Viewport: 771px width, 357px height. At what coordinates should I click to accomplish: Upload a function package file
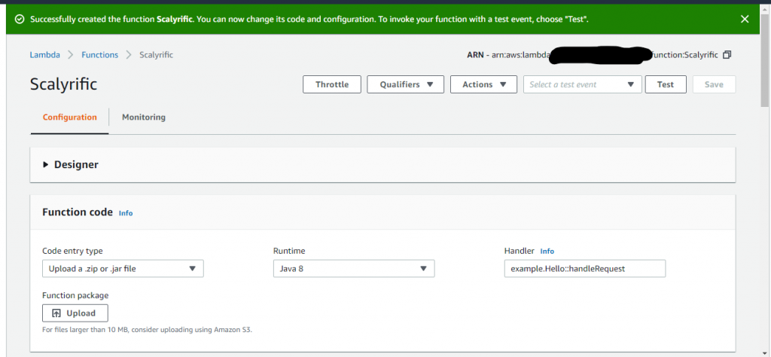click(x=75, y=313)
